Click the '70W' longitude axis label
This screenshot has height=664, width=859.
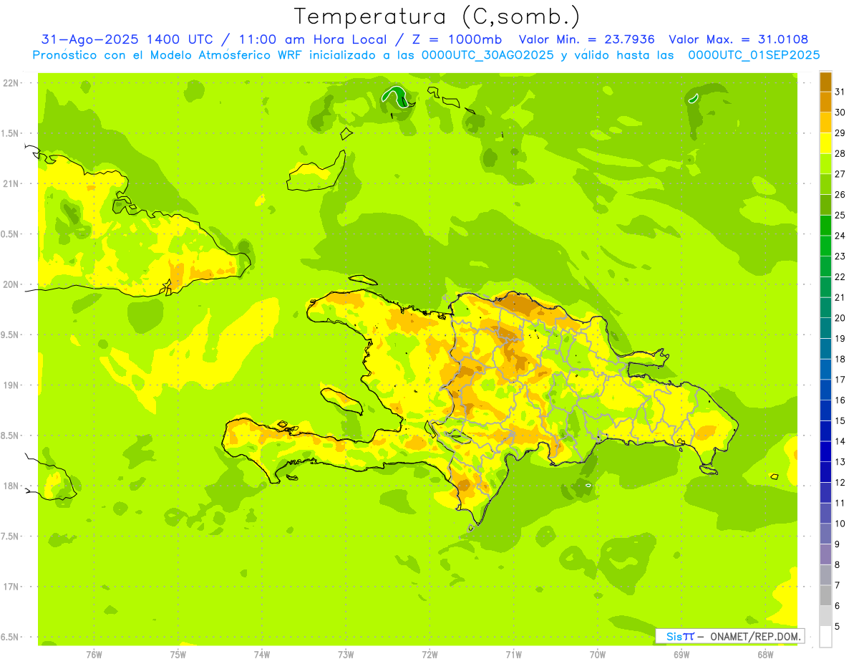pyautogui.click(x=598, y=655)
